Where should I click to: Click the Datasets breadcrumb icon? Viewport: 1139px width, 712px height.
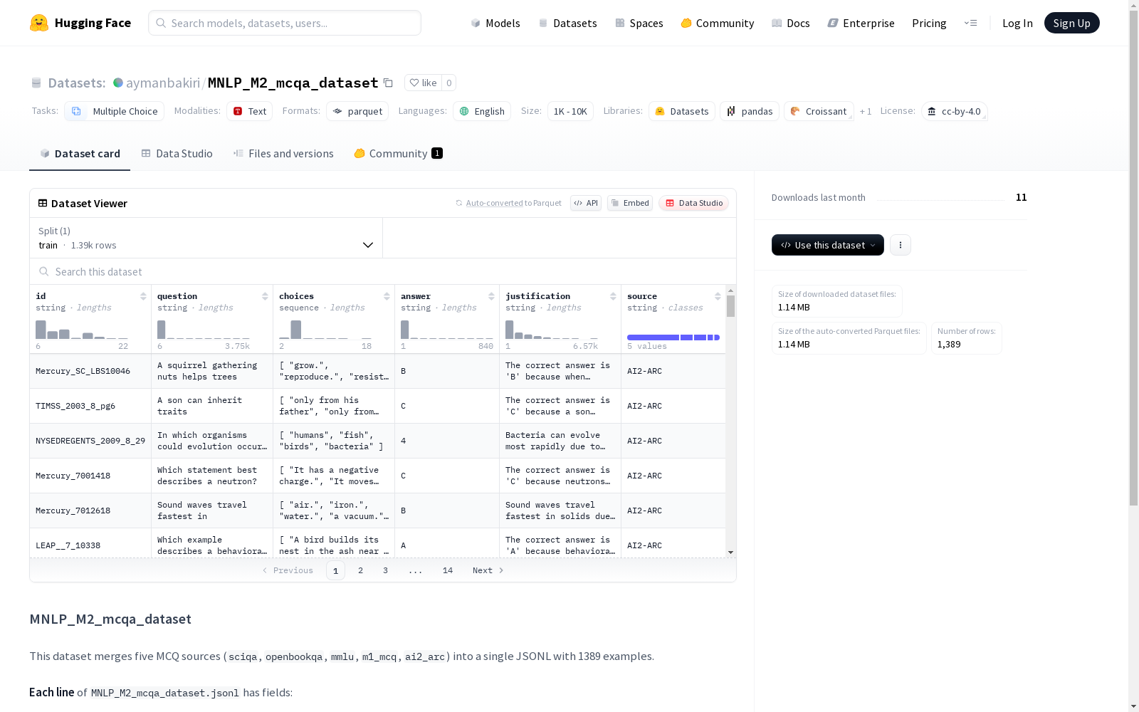click(36, 83)
